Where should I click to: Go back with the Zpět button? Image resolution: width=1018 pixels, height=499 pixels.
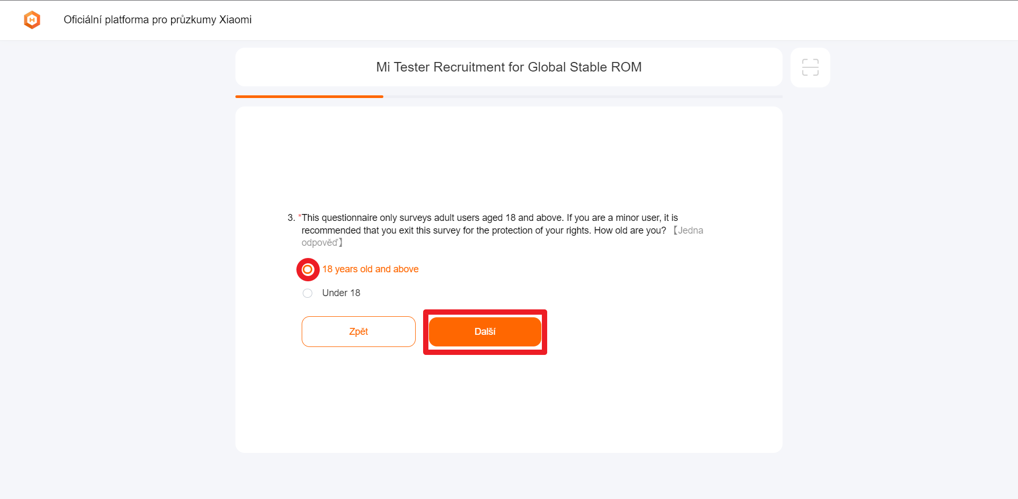tap(358, 332)
